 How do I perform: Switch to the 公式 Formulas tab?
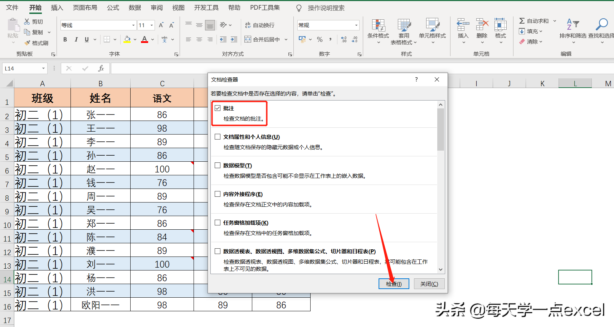(x=113, y=8)
